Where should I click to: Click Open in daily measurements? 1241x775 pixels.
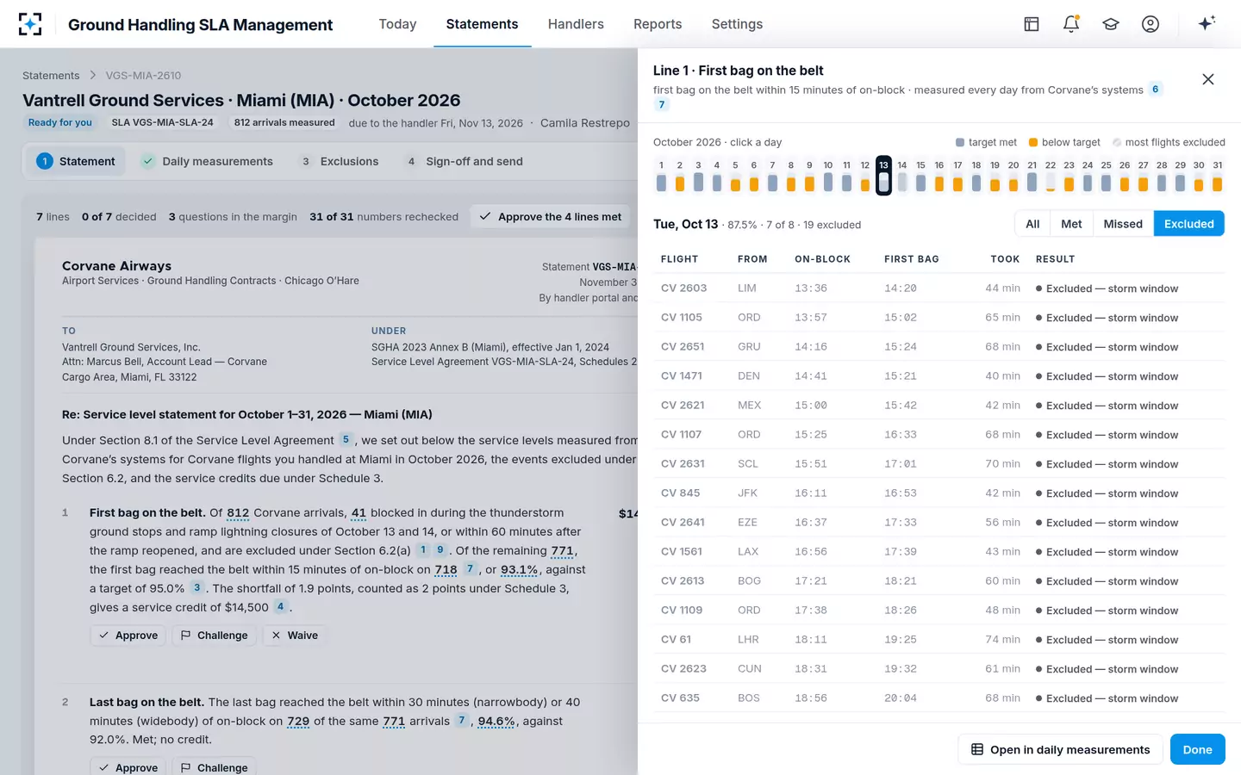pos(1060,749)
